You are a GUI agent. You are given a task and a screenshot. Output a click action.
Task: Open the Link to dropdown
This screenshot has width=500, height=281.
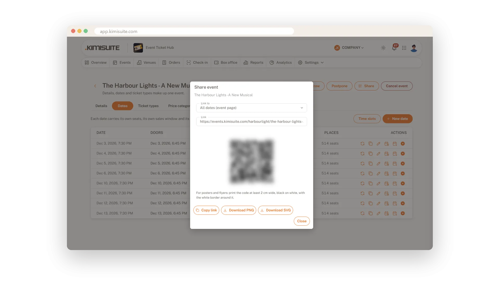[x=252, y=108]
